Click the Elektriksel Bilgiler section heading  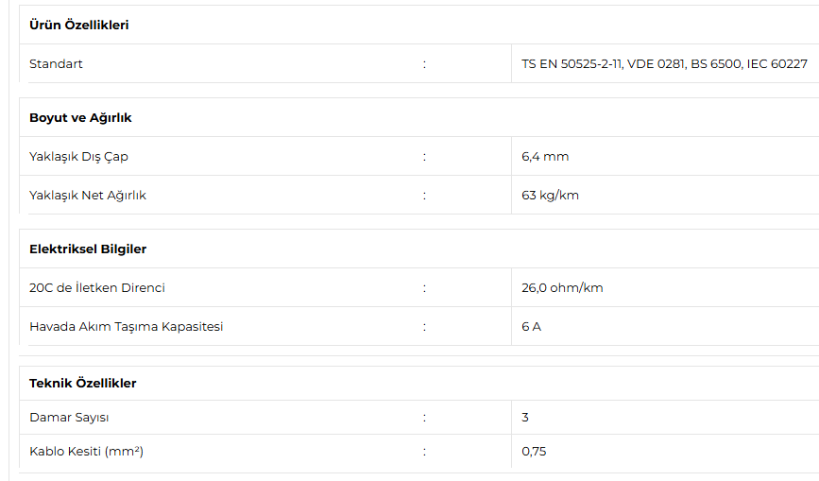(88, 249)
